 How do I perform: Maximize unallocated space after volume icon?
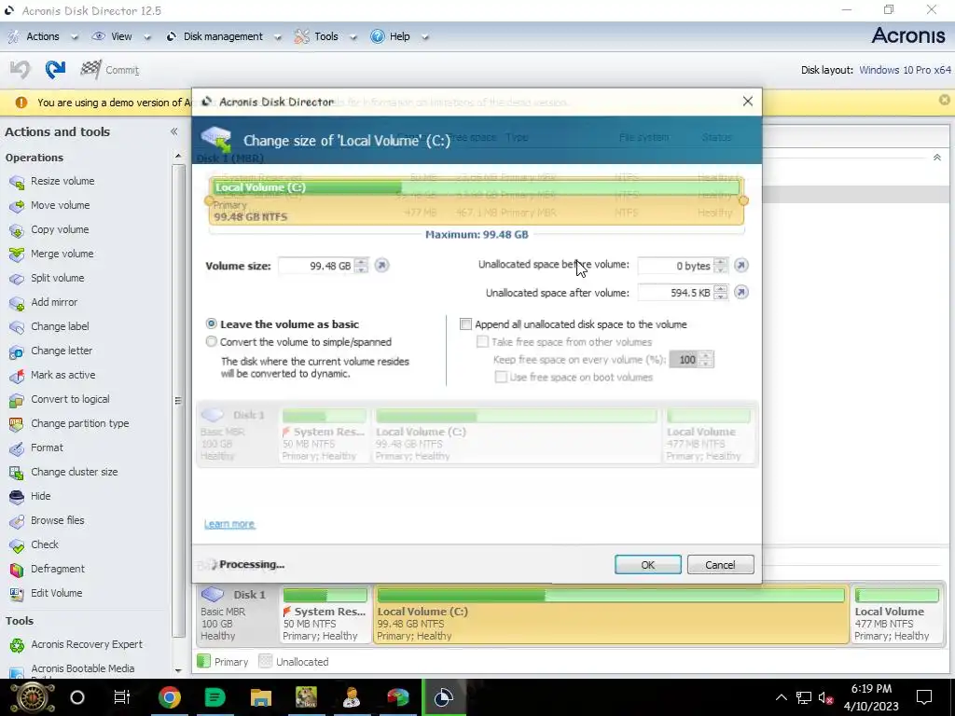tap(741, 292)
